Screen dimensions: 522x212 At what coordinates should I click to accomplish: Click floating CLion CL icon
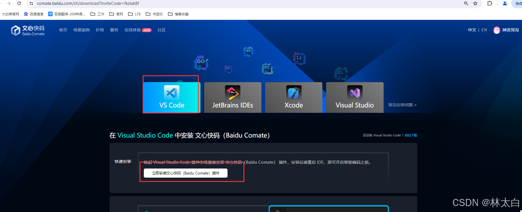pyautogui.click(x=341, y=73)
